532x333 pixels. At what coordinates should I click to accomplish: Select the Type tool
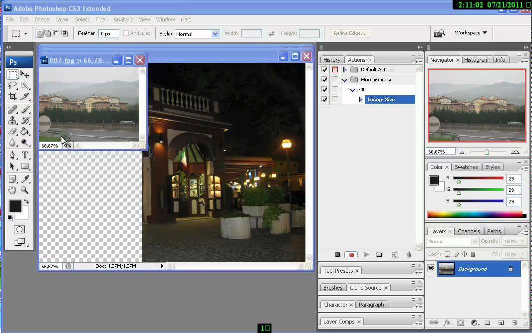[x=25, y=155]
